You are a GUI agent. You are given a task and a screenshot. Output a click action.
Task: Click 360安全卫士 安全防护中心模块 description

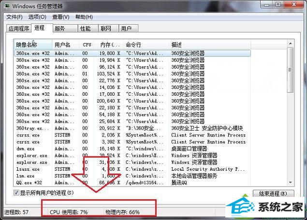207,128
